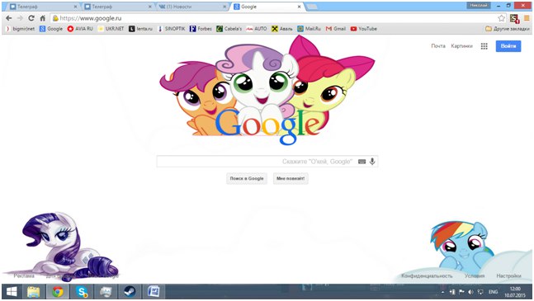Viewport: 534px width, 301px height.
Task: Click the user profile name button
Action: tap(479, 5)
